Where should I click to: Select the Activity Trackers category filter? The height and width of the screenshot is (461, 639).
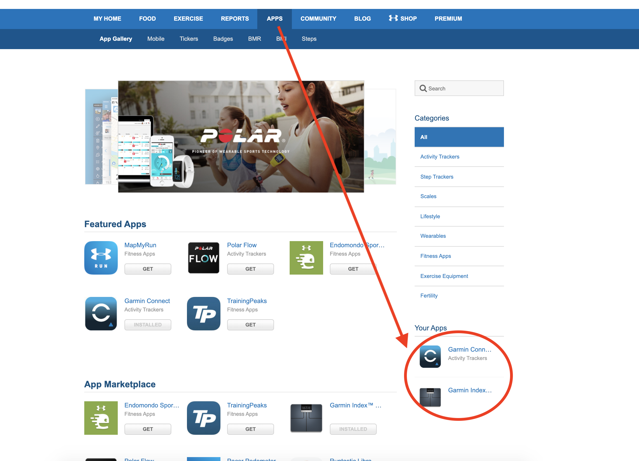coord(439,157)
